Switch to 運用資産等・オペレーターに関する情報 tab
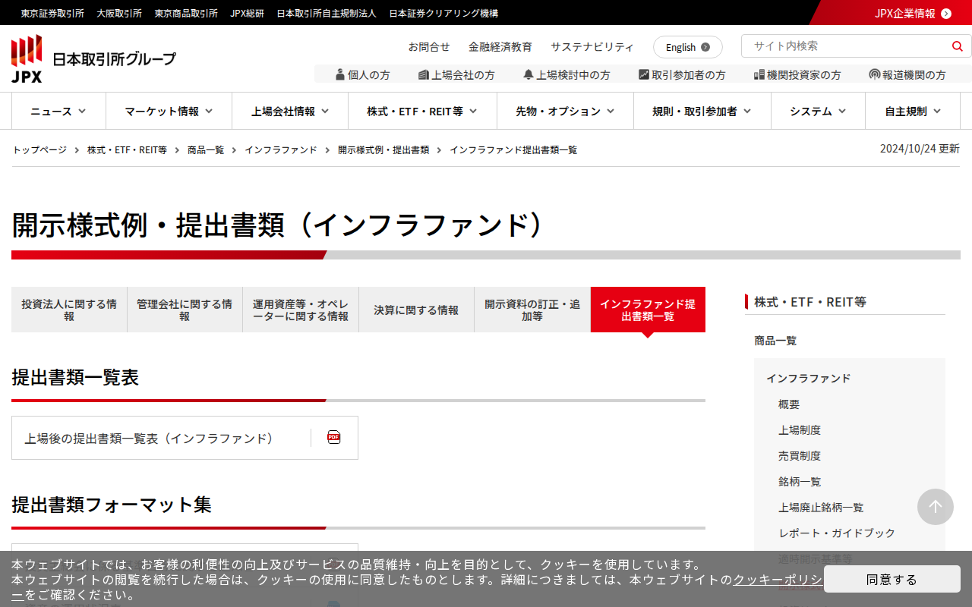This screenshot has width=972, height=607. [301, 310]
